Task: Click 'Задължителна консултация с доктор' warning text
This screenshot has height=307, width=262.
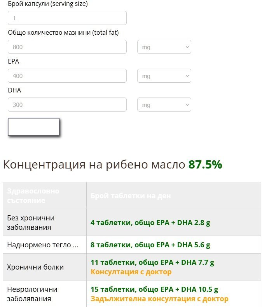Action: pyautogui.click(x=159, y=299)
